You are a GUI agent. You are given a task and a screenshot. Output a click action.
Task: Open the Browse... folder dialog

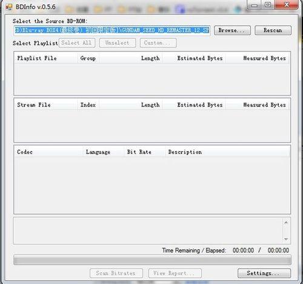(x=232, y=30)
